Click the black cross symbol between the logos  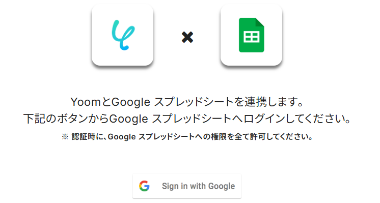(187, 37)
